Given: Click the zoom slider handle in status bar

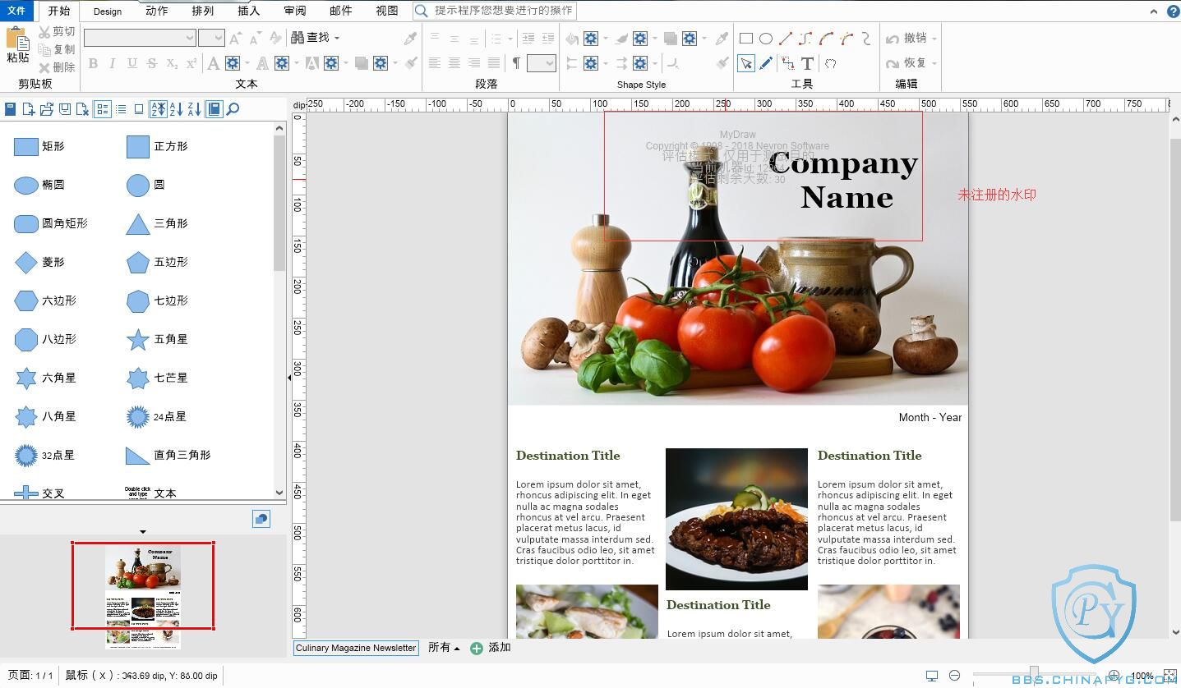Looking at the screenshot, I should (1034, 673).
